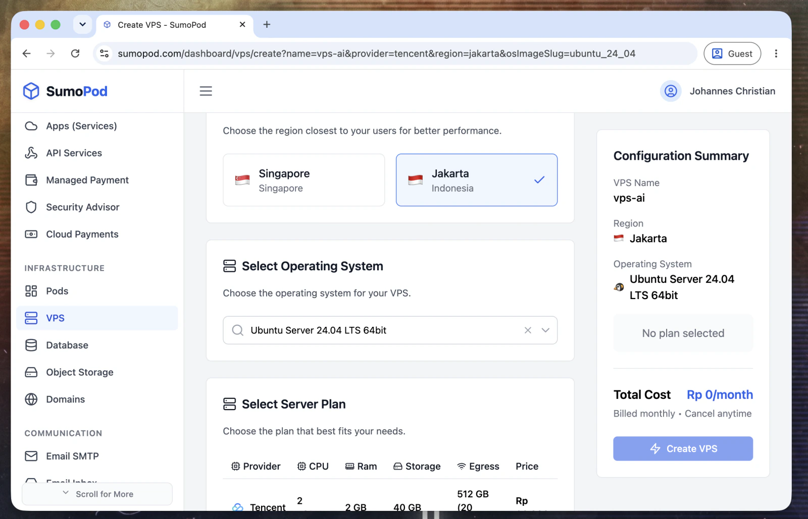Click the Guest profile button
Screen dimensions: 808x519
pos(732,53)
